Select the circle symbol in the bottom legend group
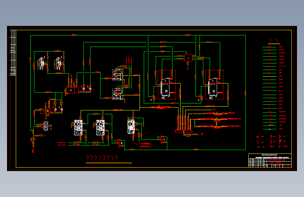Image resolution: width=304 pixels, height=197 pixels. click(x=258, y=137)
